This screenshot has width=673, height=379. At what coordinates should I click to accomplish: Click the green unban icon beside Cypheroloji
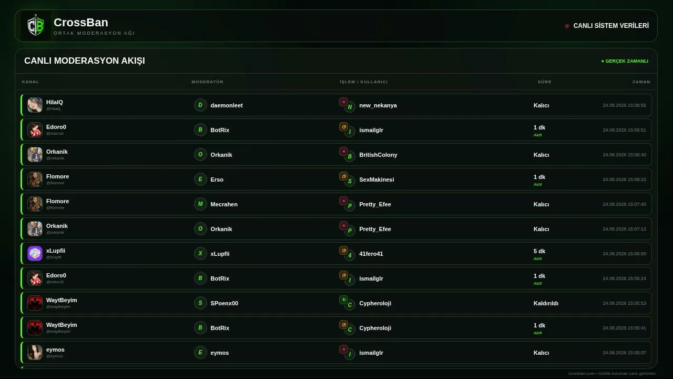point(343,300)
